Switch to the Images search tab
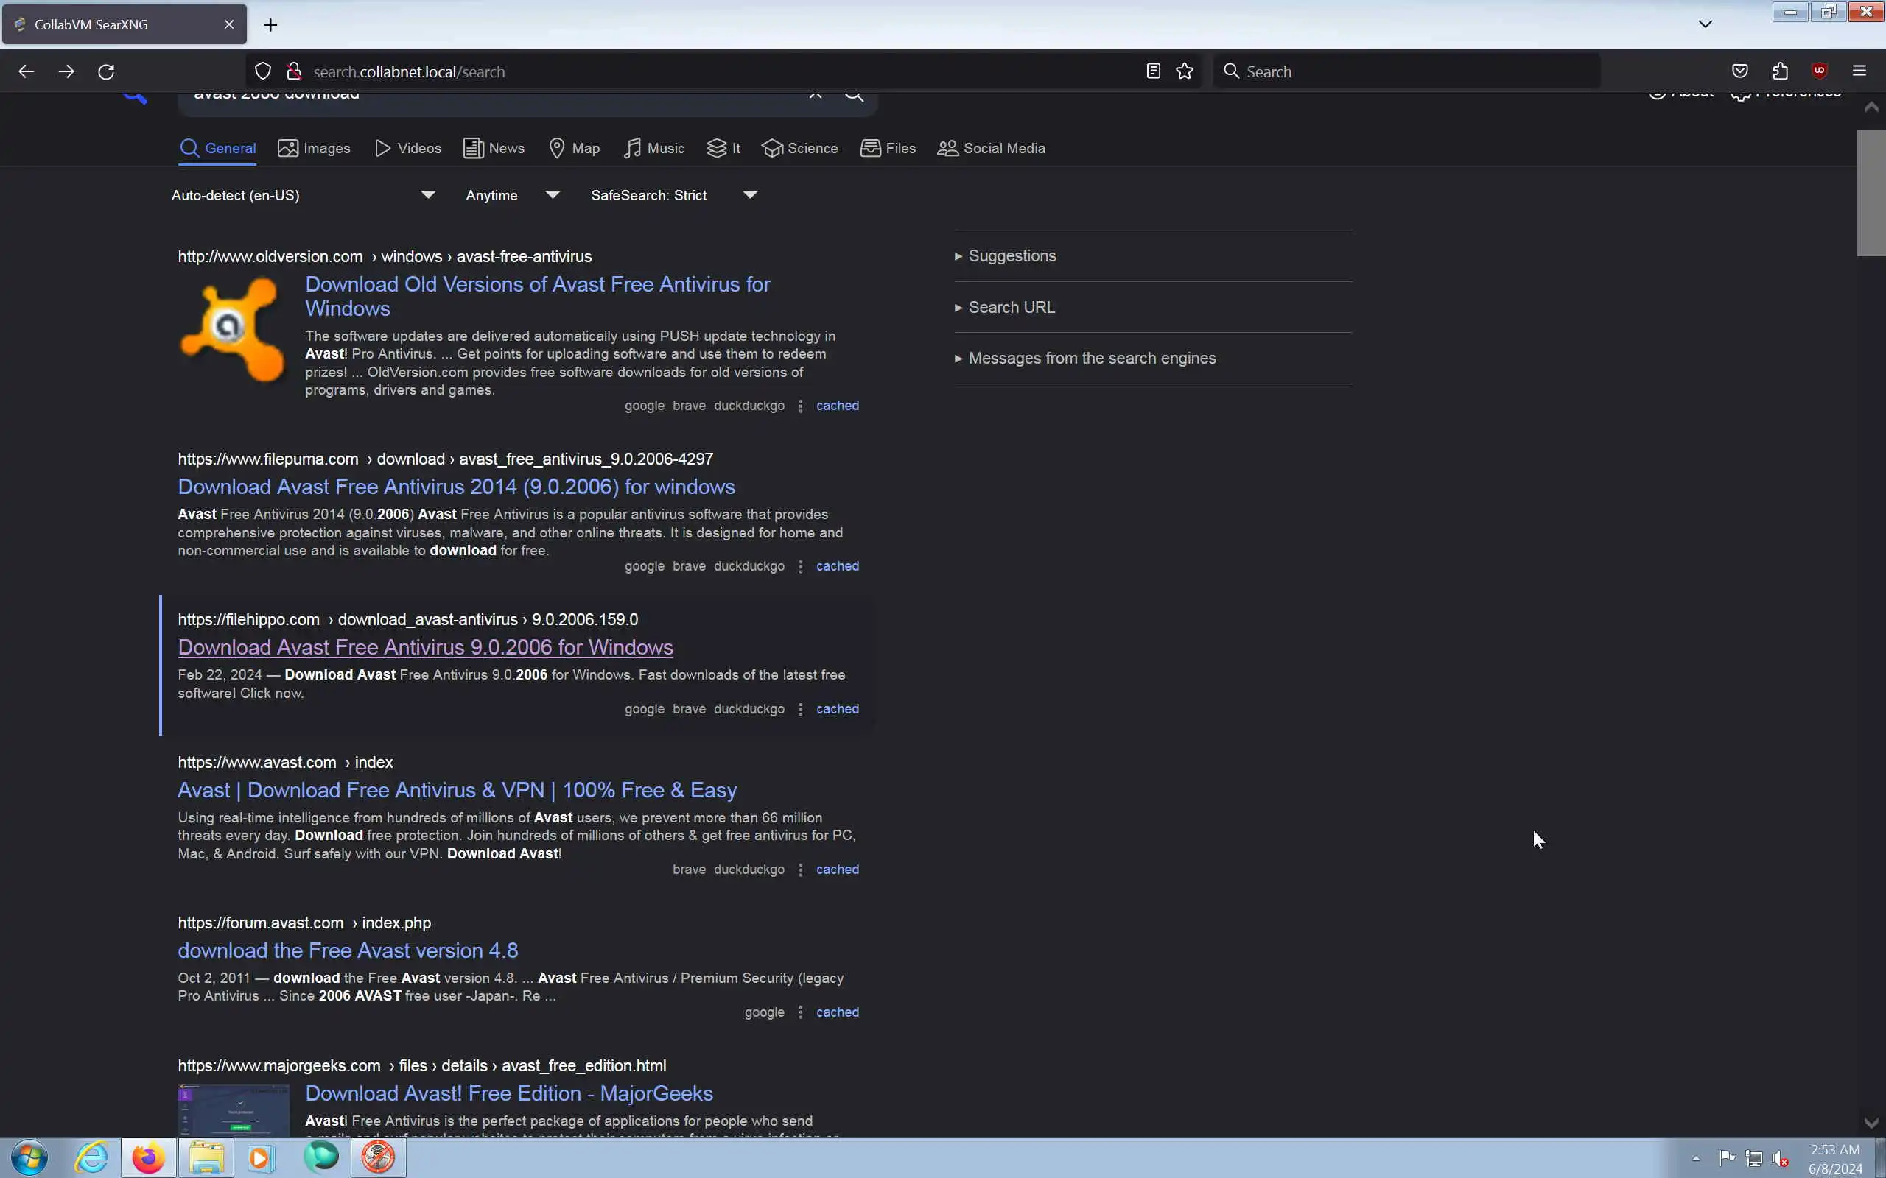This screenshot has height=1178, width=1886. tap(314, 148)
